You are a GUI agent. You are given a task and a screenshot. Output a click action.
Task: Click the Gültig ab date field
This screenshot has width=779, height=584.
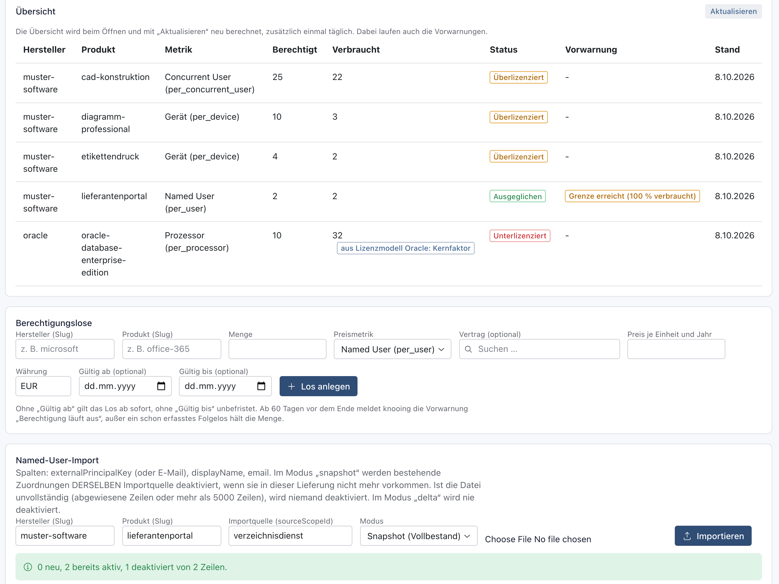125,386
